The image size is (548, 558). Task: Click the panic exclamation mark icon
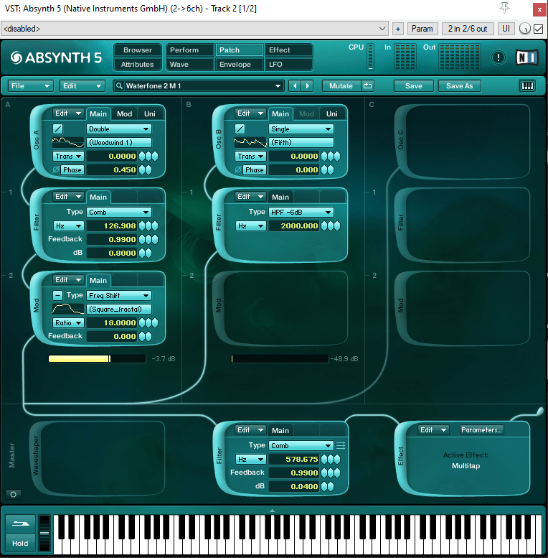tap(498, 57)
